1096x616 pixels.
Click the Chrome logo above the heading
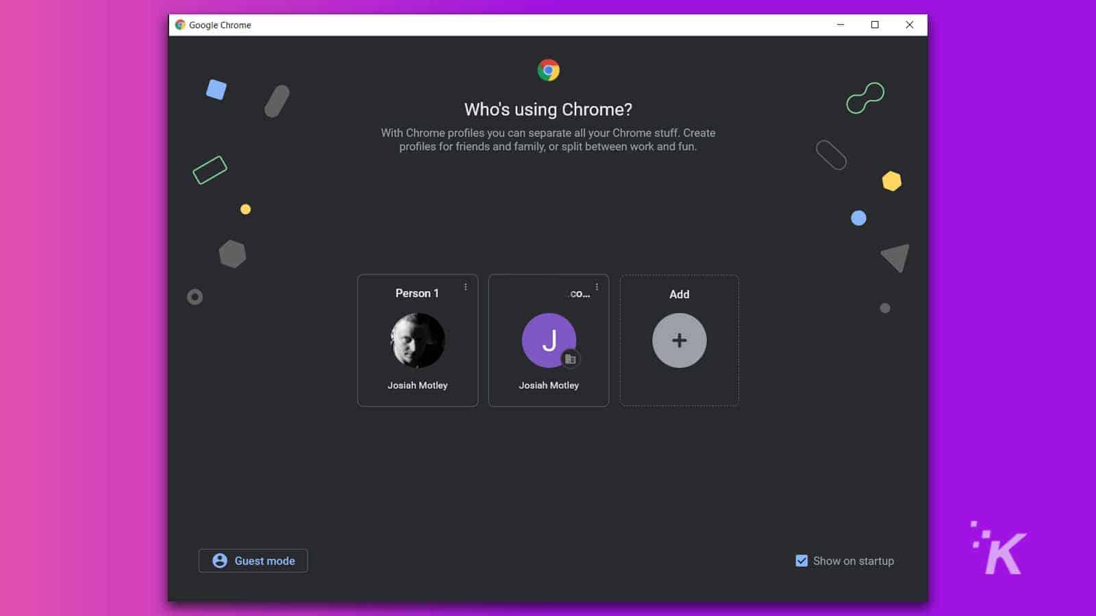547,69
